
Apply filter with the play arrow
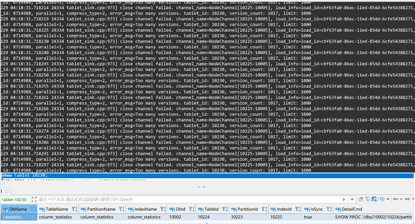344,199
